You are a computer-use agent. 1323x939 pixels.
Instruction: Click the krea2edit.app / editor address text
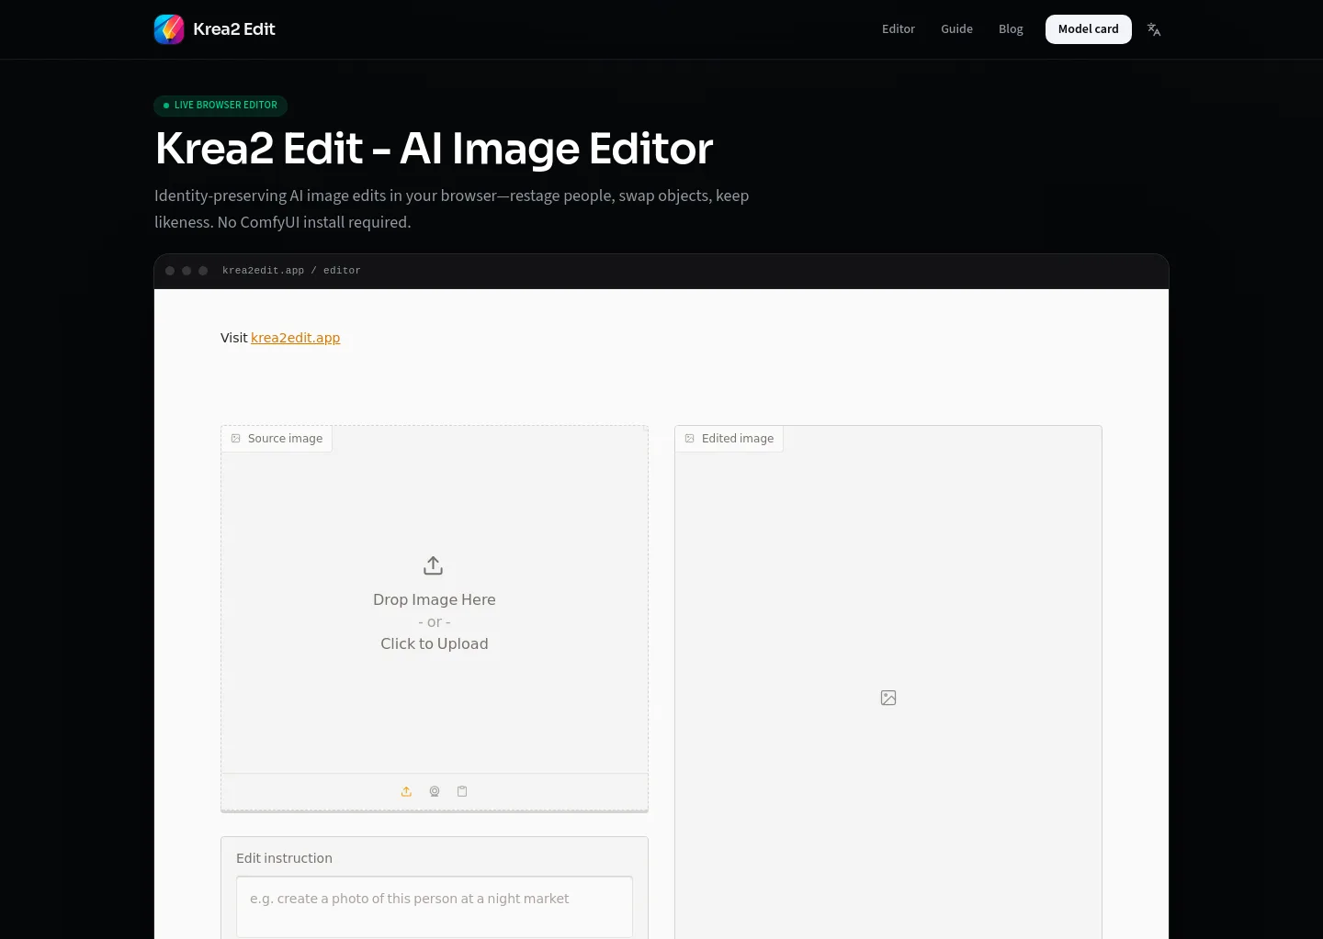(x=291, y=271)
